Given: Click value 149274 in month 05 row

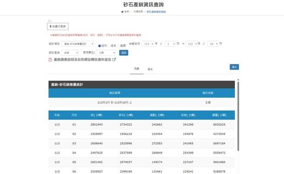Looking at the screenshot, I should tap(157, 162).
